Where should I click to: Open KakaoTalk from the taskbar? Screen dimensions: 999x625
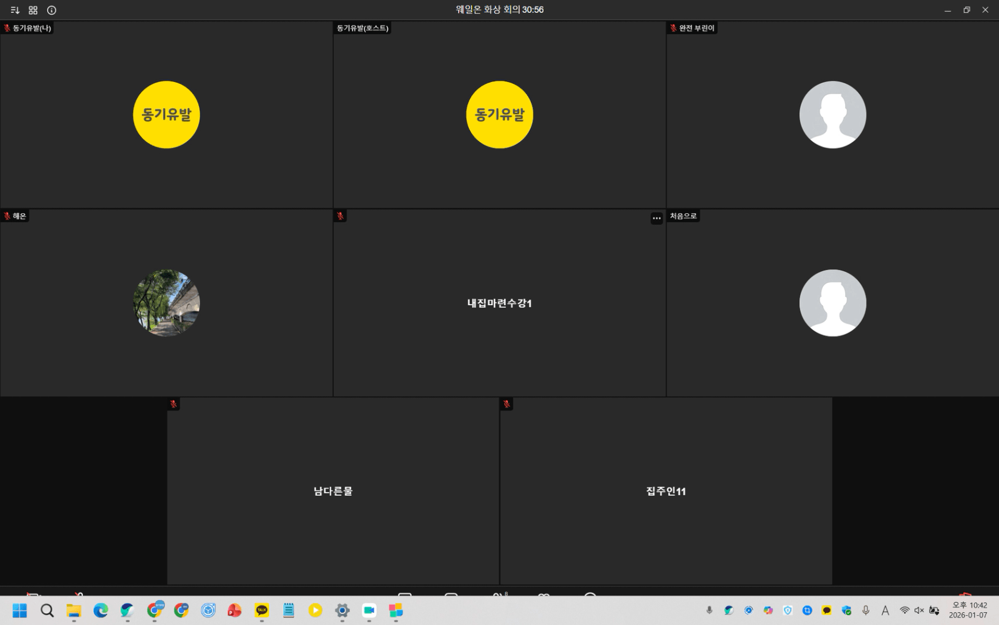click(262, 610)
